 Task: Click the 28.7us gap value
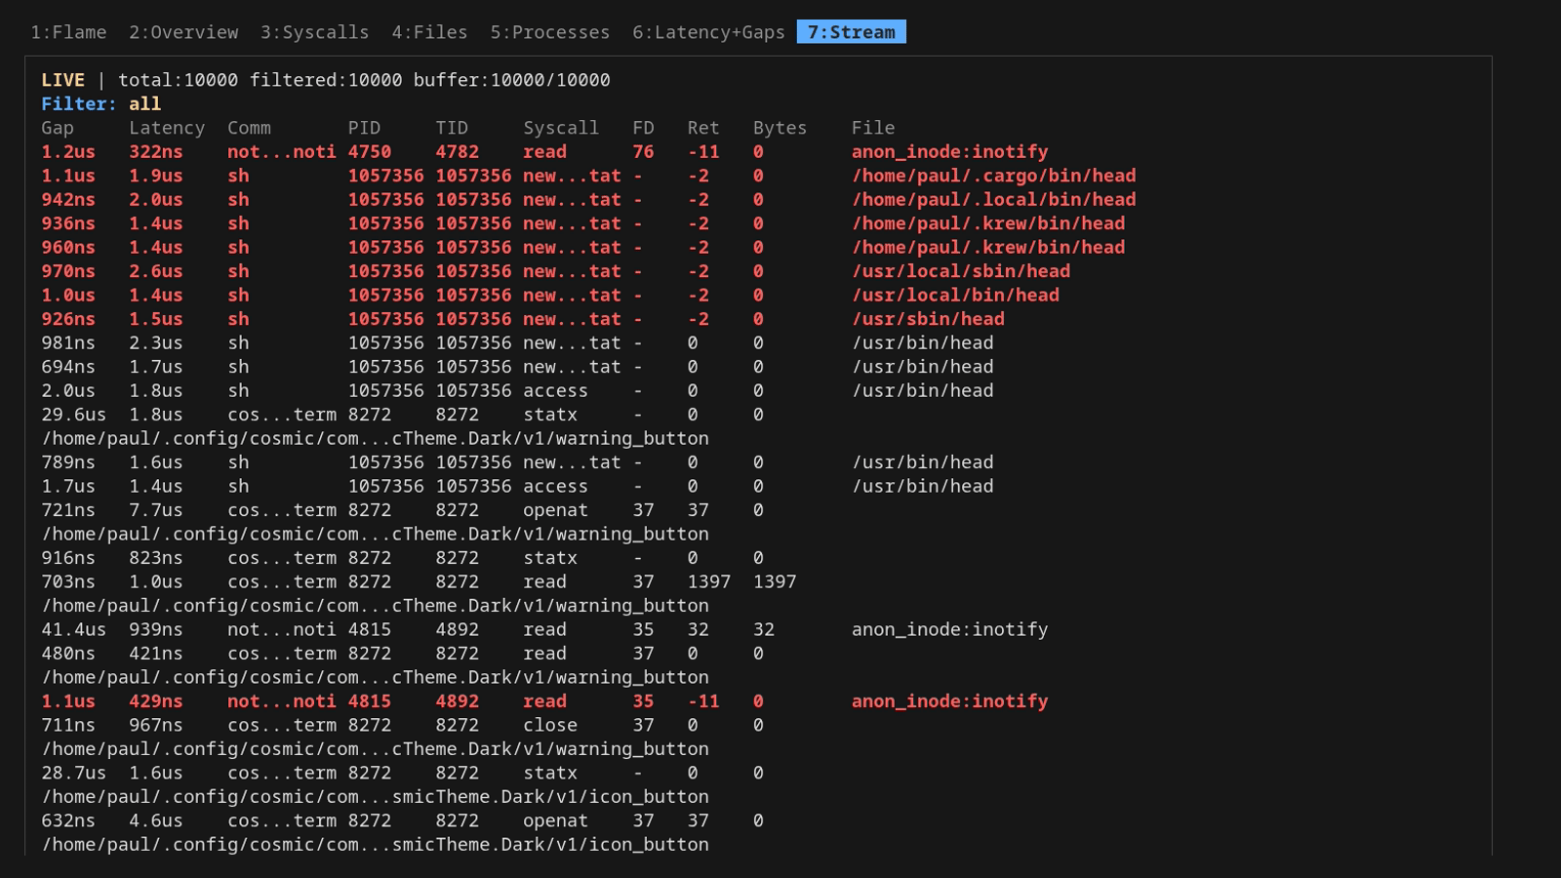click(x=73, y=773)
